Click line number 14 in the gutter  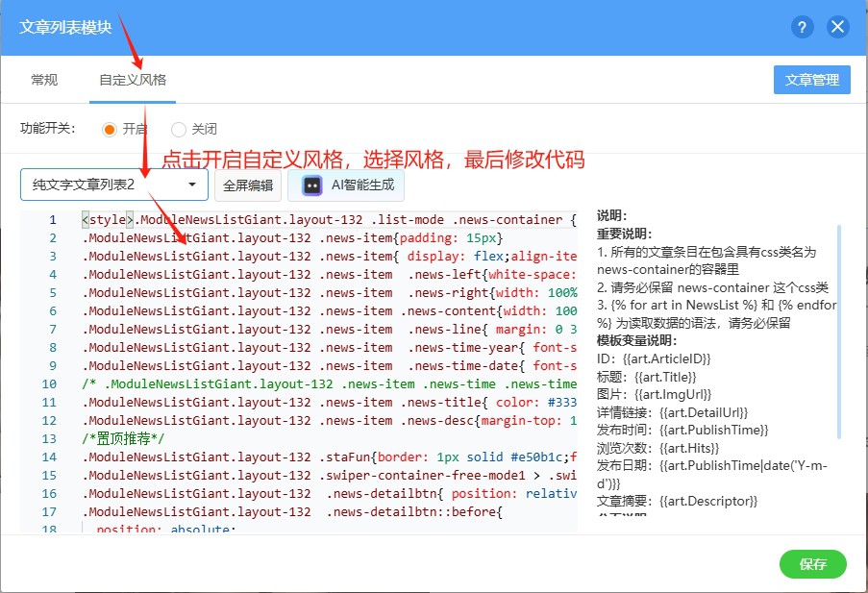pyautogui.click(x=50, y=457)
